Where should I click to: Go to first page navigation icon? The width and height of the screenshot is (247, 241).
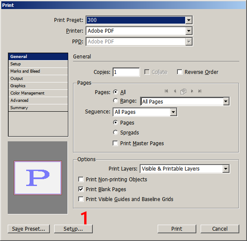(x=166, y=91)
